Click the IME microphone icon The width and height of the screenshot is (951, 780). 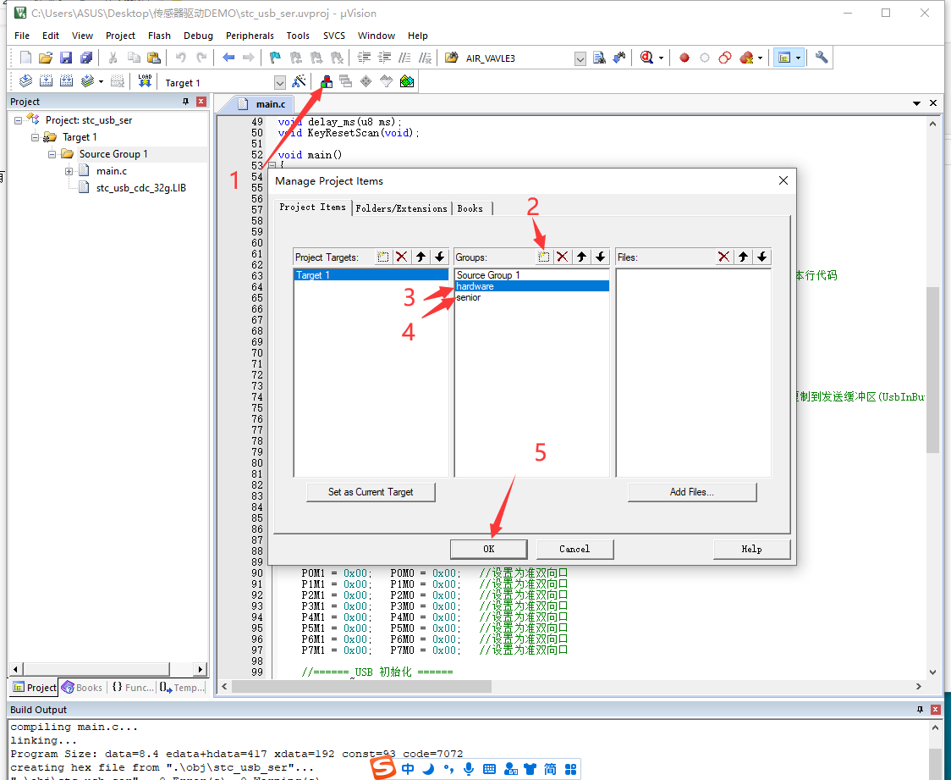[x=469, y=769]
